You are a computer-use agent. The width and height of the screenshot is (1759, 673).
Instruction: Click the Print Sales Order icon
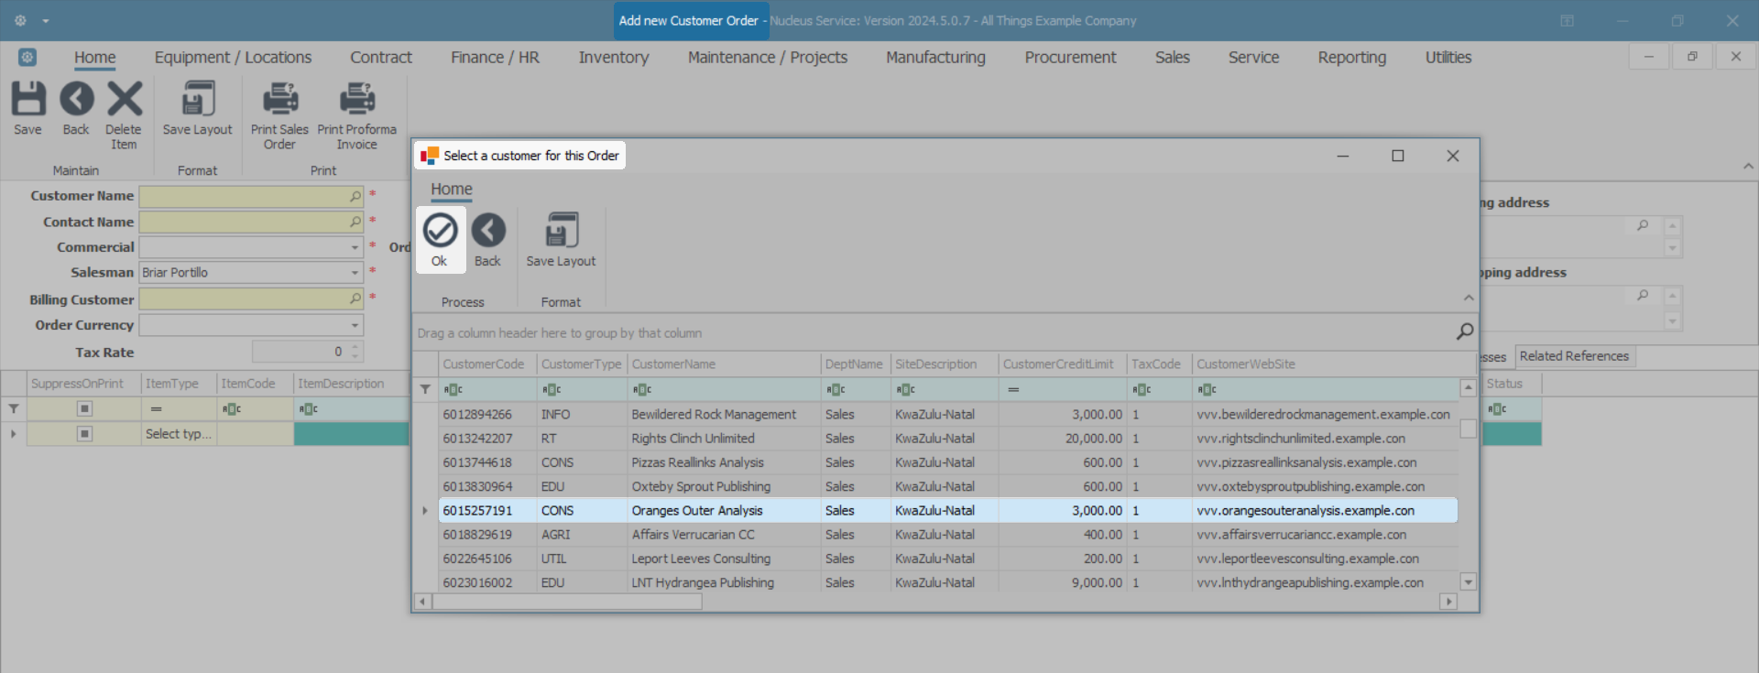(279, 99)
